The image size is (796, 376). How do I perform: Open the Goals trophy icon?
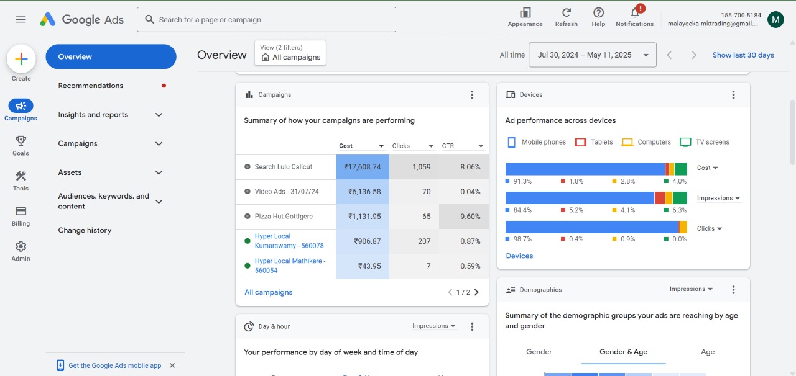click(x=21, y=141)
